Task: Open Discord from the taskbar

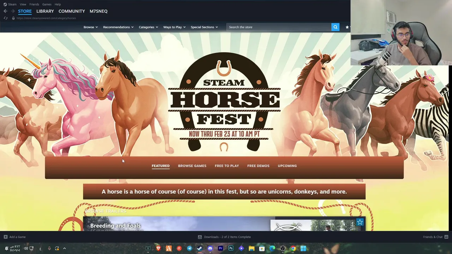Action: click(x=210, y=248)
